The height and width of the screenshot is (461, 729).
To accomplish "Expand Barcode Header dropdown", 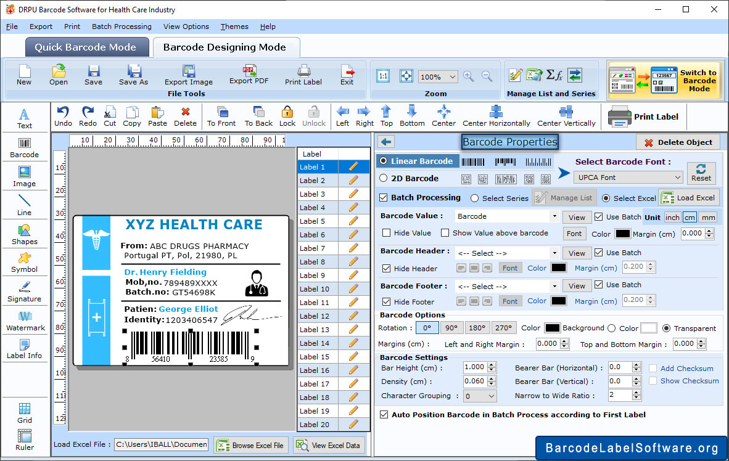I will click(x=554, y=253).
